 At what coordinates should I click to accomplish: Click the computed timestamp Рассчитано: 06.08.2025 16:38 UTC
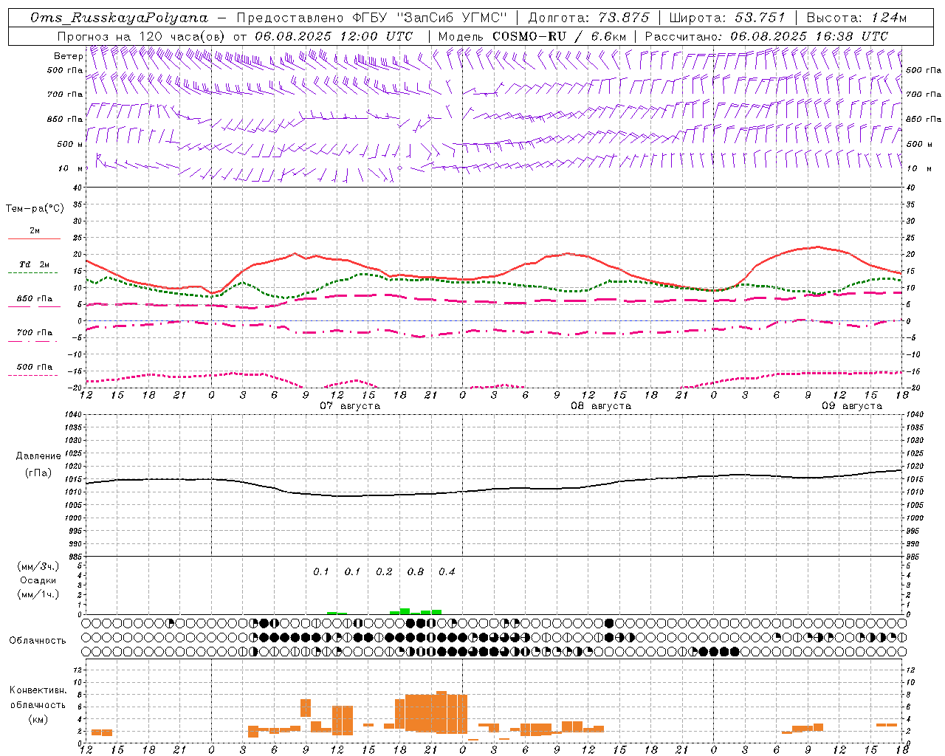pos(767,35)
